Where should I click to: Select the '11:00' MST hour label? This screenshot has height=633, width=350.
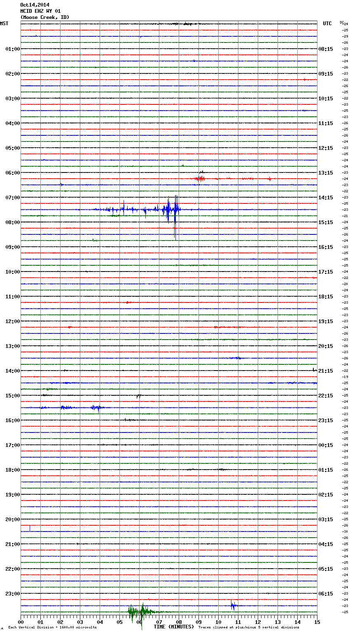12,297
